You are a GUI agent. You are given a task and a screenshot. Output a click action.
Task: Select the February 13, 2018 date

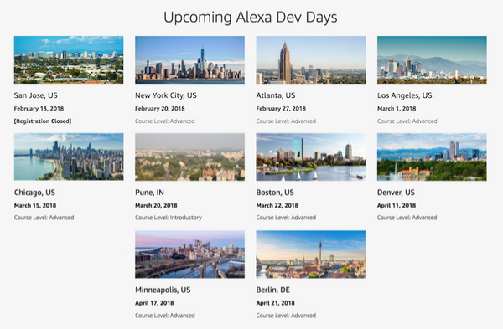39,109
